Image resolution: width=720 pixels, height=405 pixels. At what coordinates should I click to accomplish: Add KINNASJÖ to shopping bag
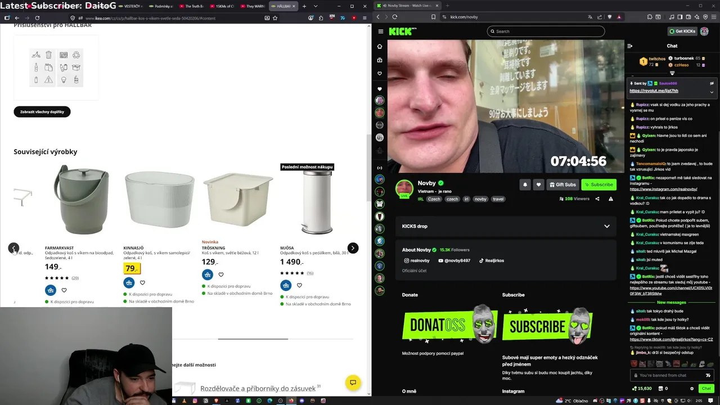[129, 283]
